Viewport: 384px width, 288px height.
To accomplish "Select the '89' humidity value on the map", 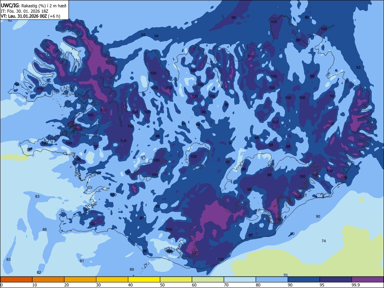I will click(132, 270).
